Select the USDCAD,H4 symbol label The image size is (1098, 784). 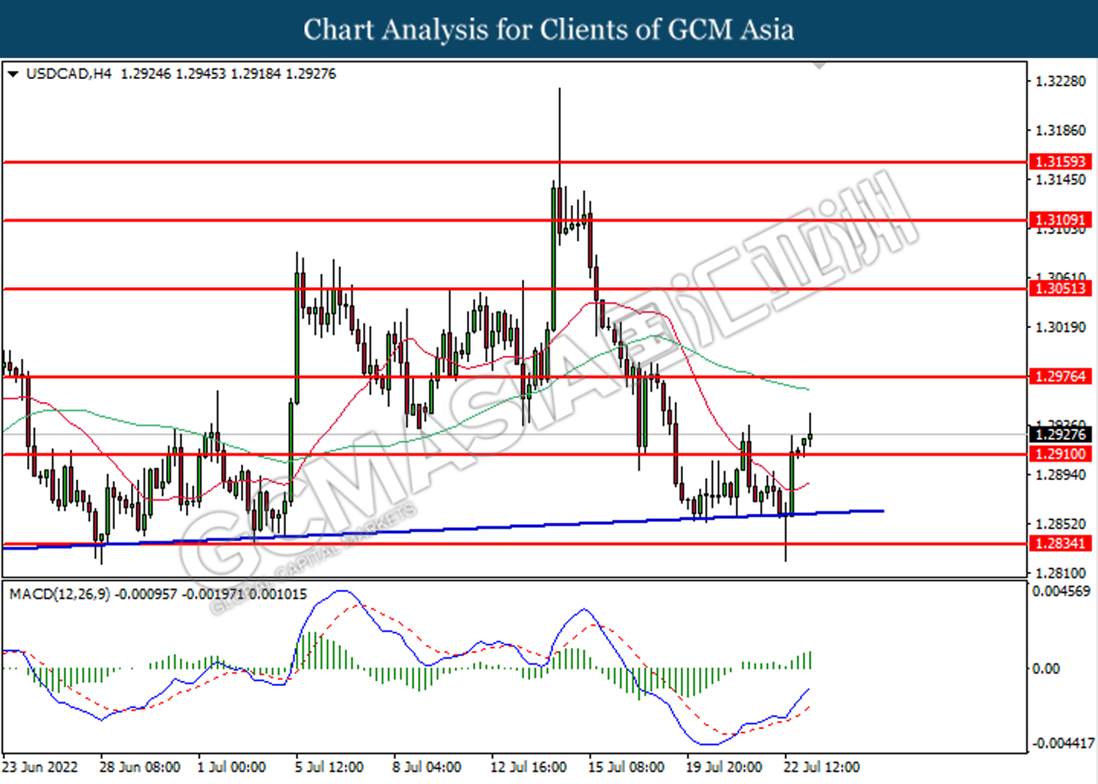tap(69, 74)
